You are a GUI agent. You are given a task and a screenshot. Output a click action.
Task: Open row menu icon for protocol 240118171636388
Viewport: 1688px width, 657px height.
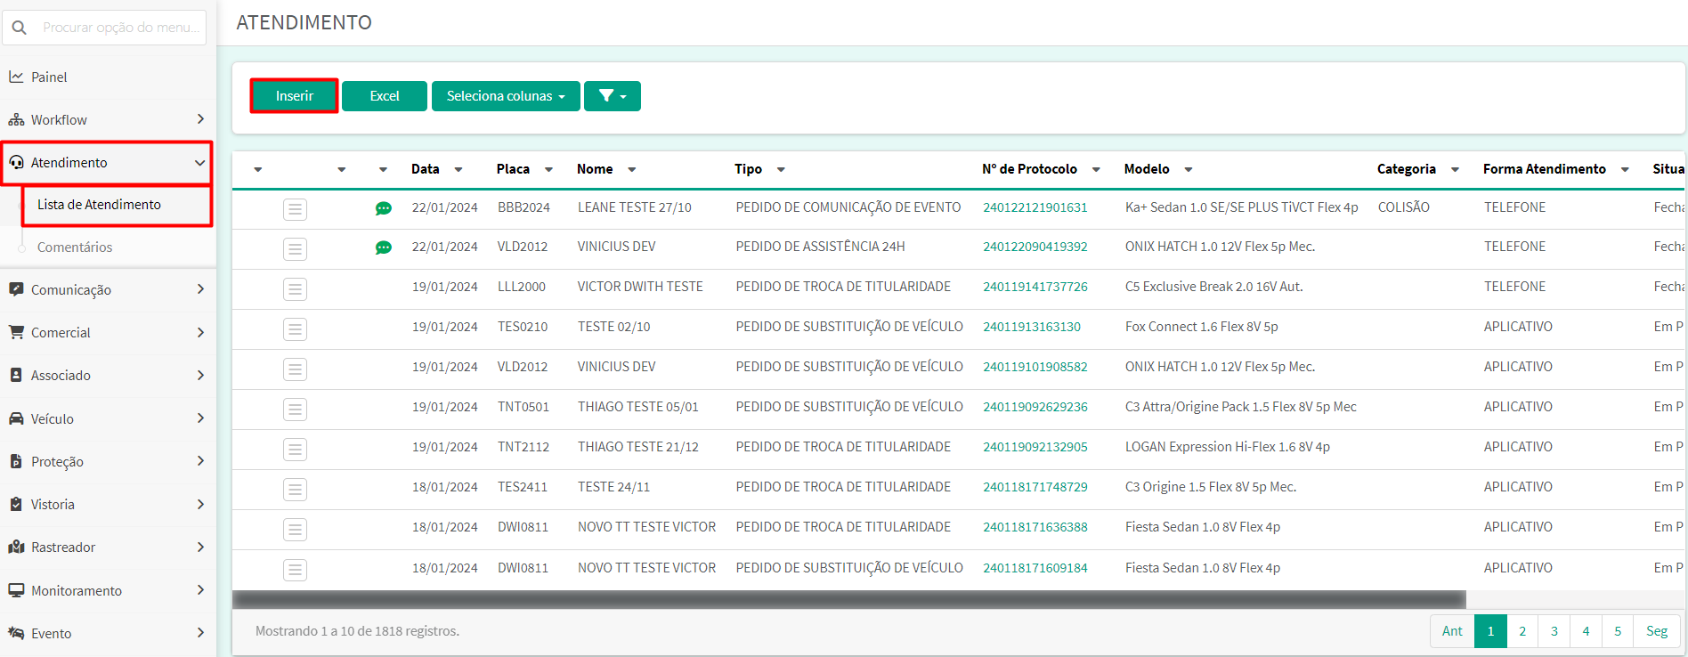pos(295,530)
